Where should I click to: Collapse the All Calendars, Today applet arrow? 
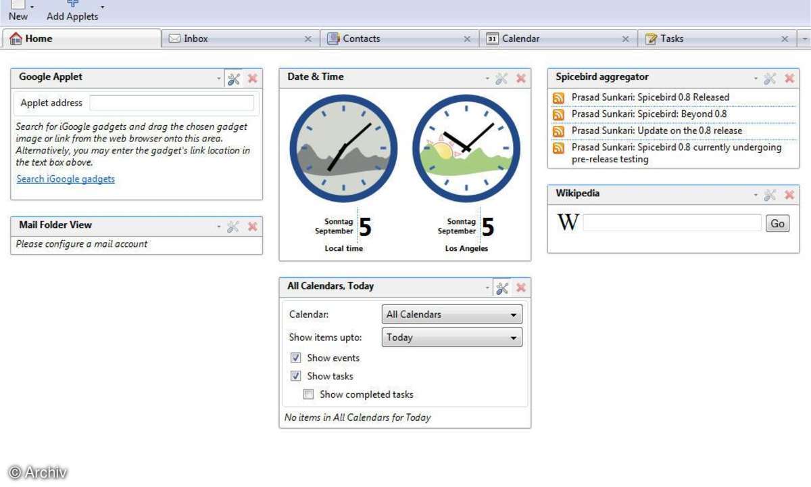coord(487,288)
